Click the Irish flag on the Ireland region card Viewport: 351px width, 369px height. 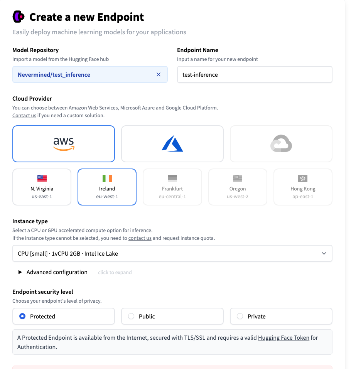[x=107, y=178]
